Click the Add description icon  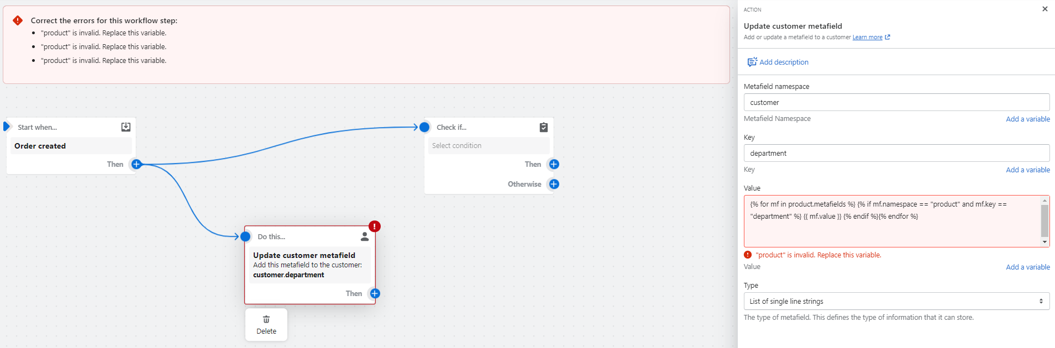pos(752,62)
